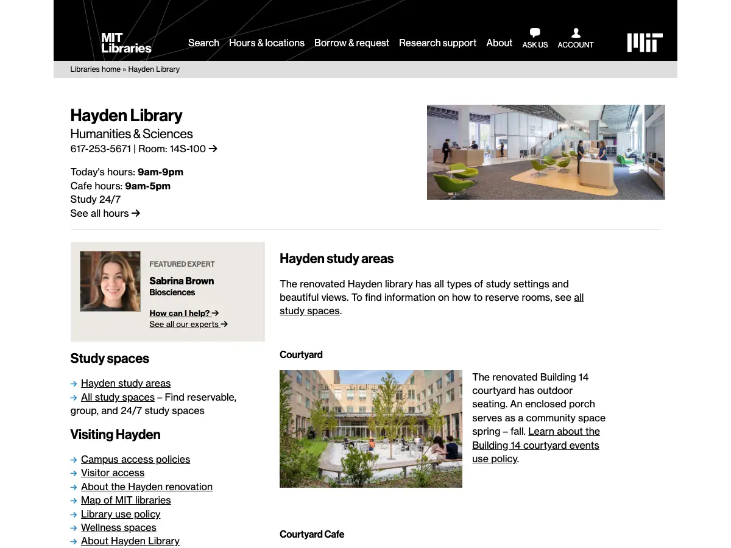Click the MIT logo at top right
This screenshot has width=731, height=548.
[644, 43]
